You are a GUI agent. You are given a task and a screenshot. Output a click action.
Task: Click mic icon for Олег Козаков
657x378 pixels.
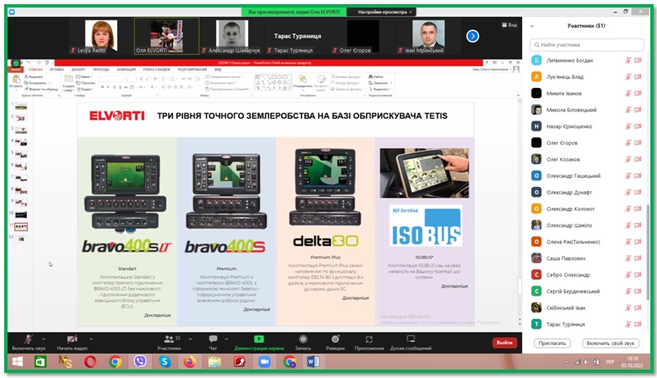point(628,159)
